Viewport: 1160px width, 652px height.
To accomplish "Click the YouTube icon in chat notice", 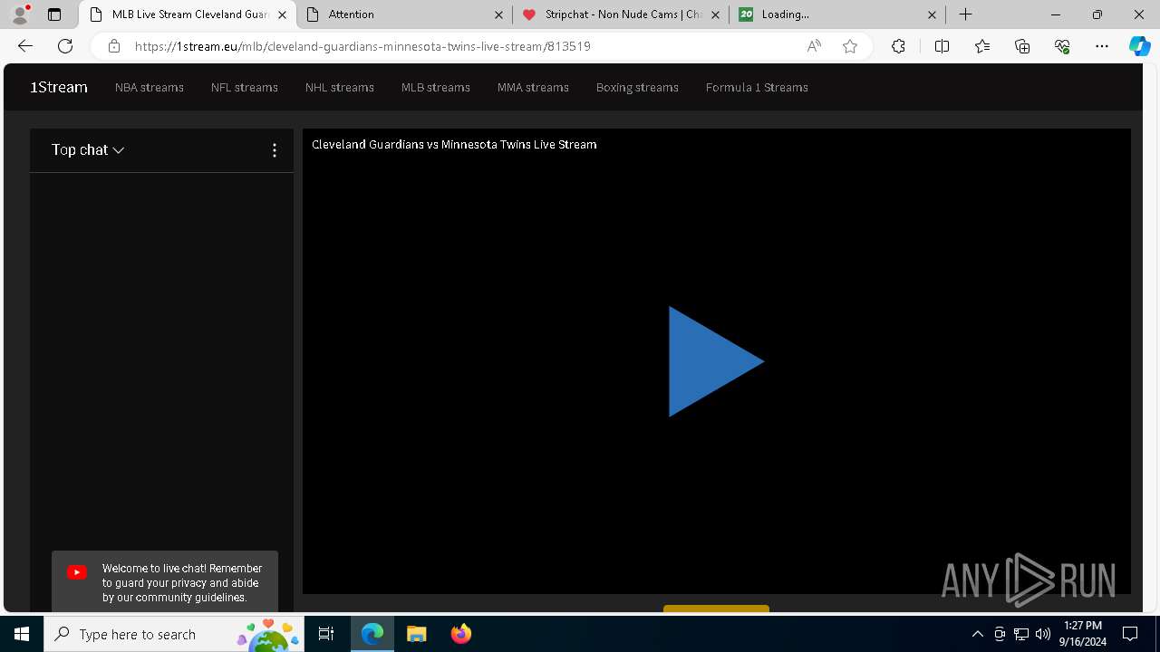I will [x=77, y=572].
